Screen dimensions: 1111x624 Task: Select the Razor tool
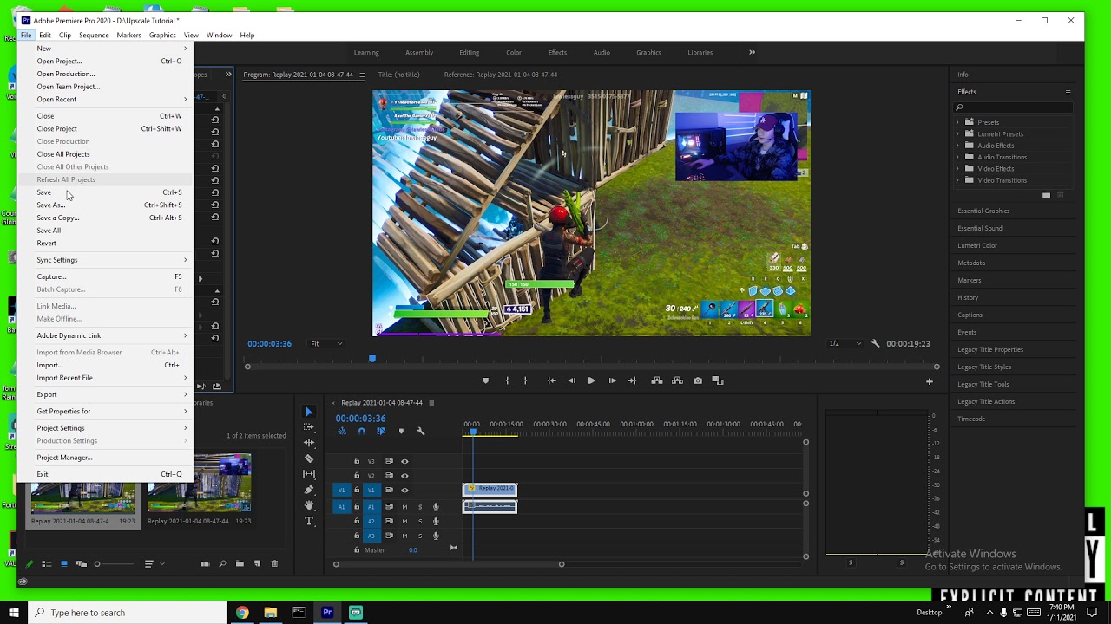pos(309,458)
